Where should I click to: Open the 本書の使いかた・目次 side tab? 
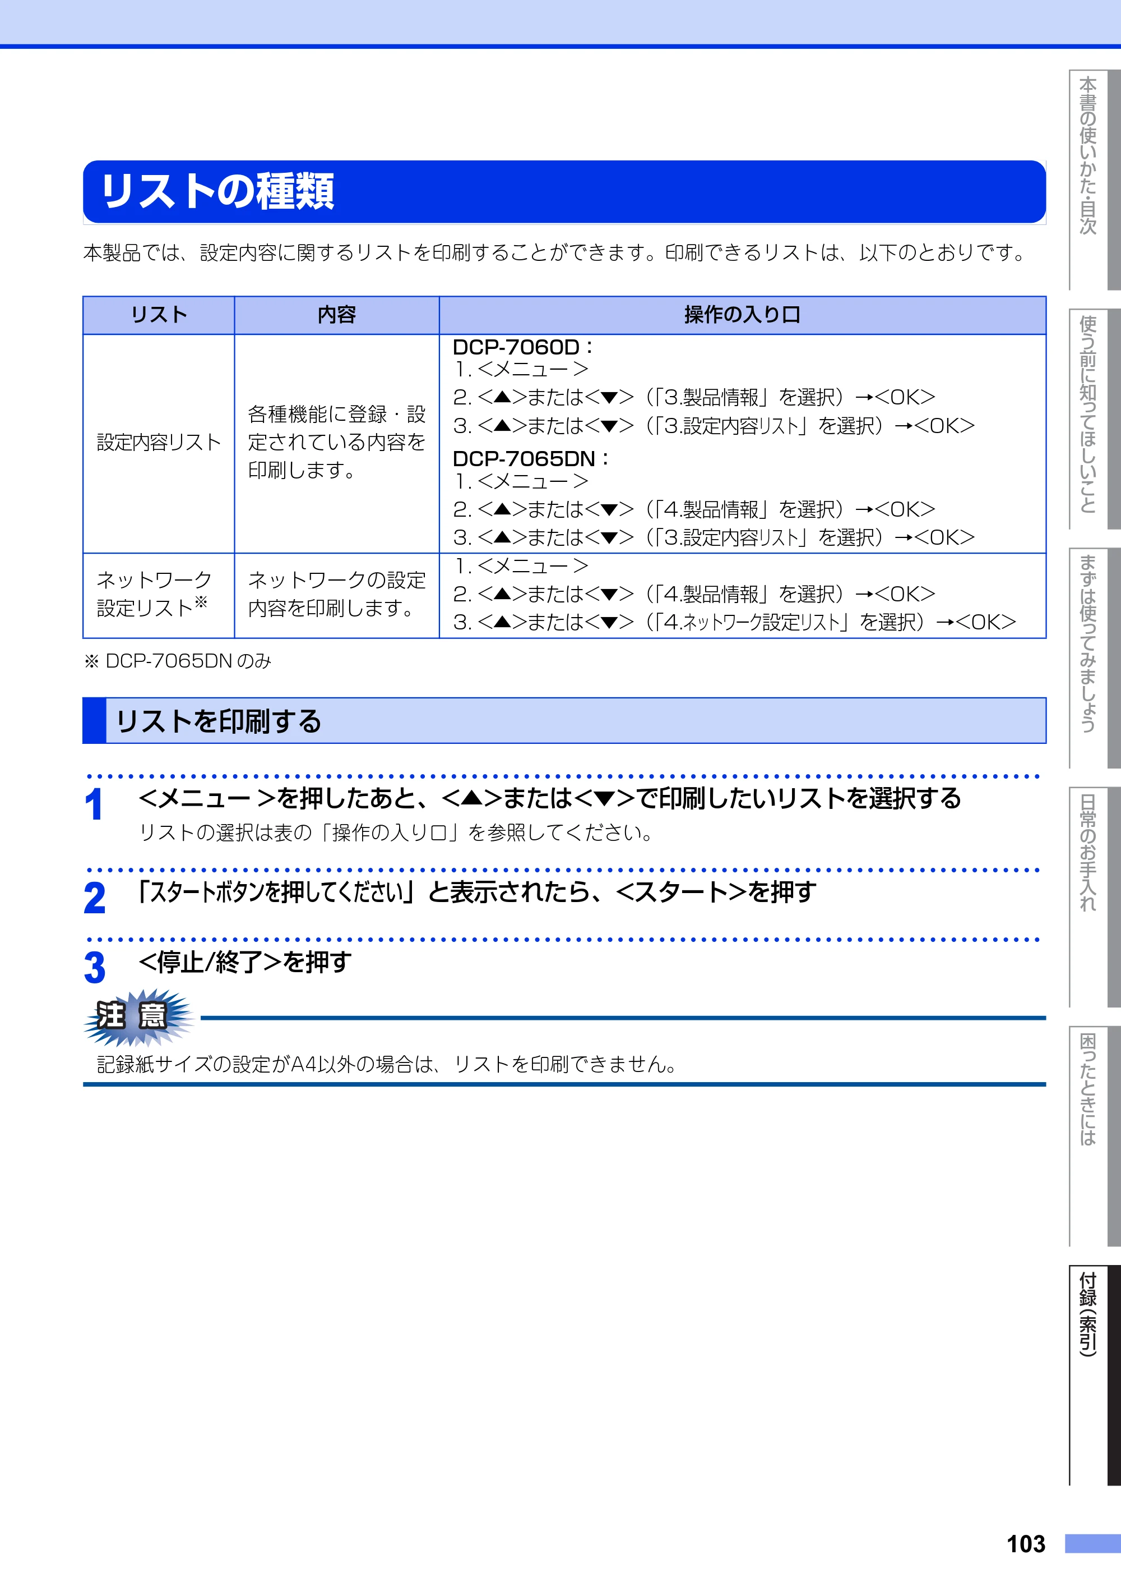[x=1094, y=180]
